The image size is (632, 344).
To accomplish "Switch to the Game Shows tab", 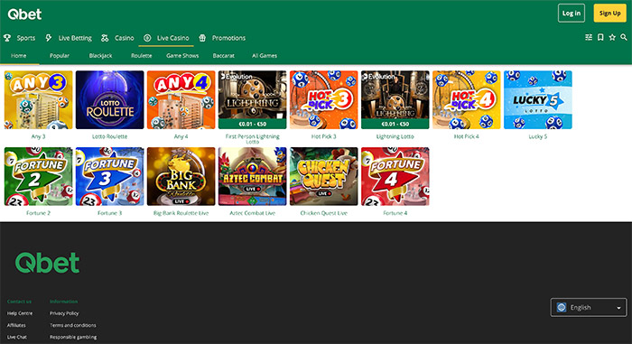I will coord(182,56).
